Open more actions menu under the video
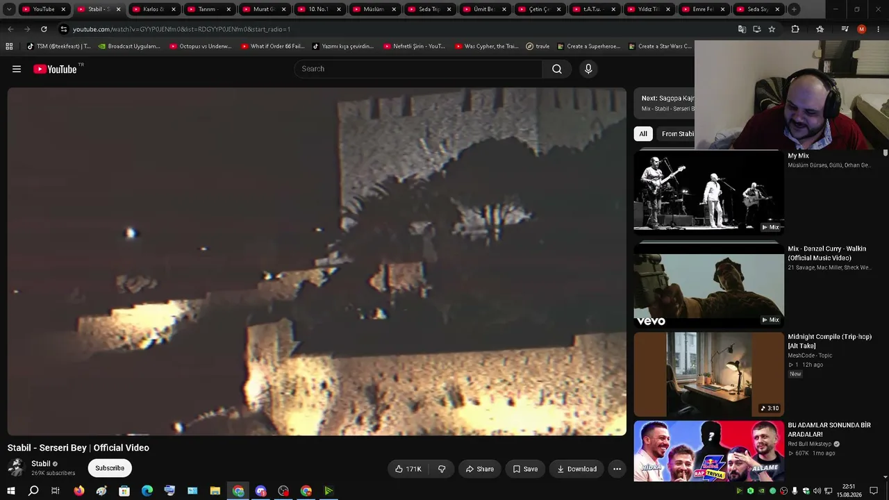The height and width of the screenshot is (500, 889). tap(617, 469)
